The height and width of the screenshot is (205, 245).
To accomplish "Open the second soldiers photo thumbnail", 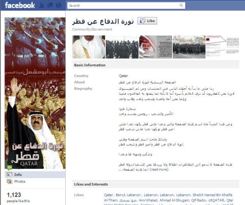I will (x=122, y=47).
